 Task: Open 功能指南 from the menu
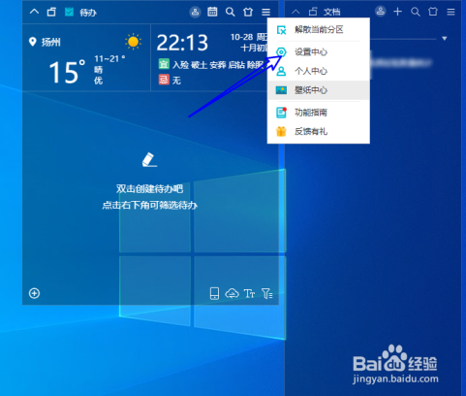319,113
